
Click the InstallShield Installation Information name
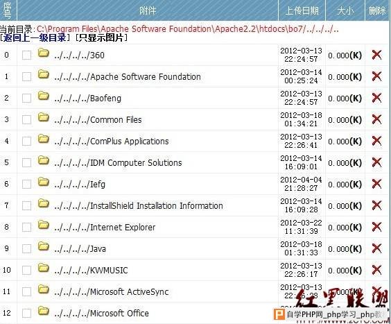click(x=139, y=205)
